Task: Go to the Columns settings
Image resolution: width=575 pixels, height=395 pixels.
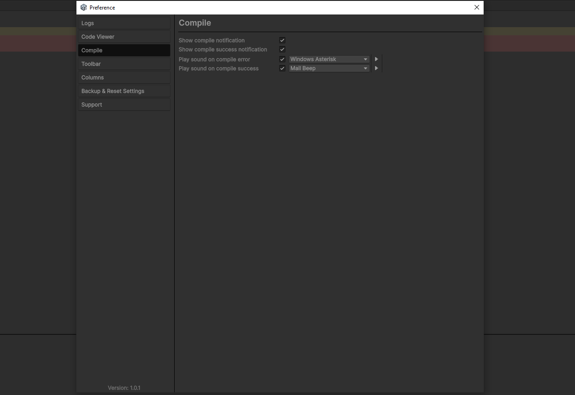Action: 124,77
